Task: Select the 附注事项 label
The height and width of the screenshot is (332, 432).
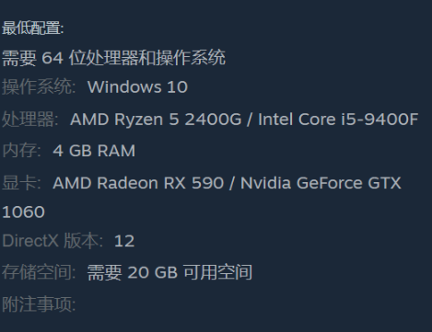Action: click(39, 304)
